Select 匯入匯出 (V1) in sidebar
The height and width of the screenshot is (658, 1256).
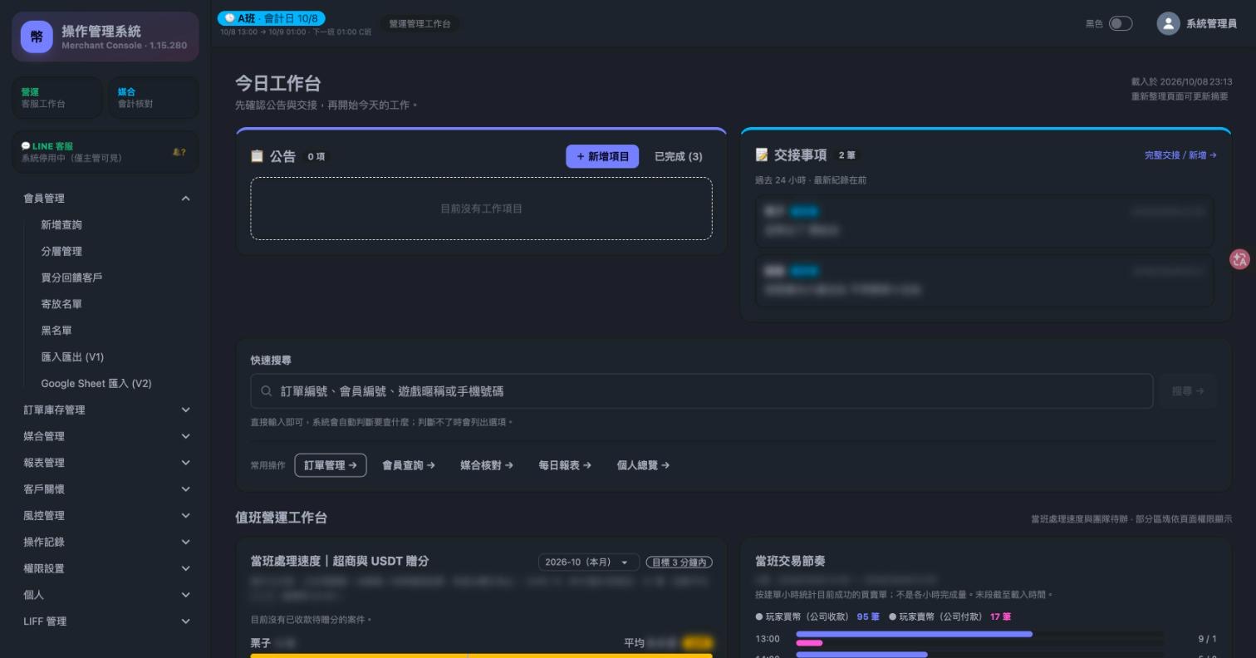tap(72, 357)
